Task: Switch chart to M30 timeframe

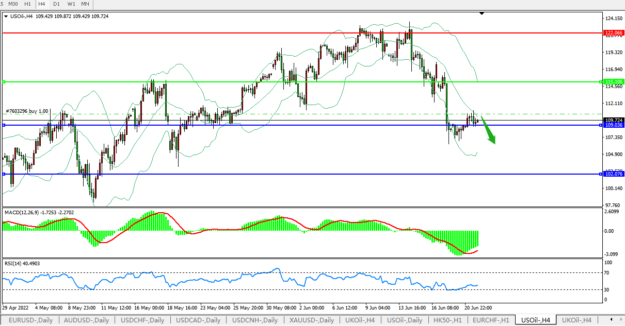Action: pos(13,4)
